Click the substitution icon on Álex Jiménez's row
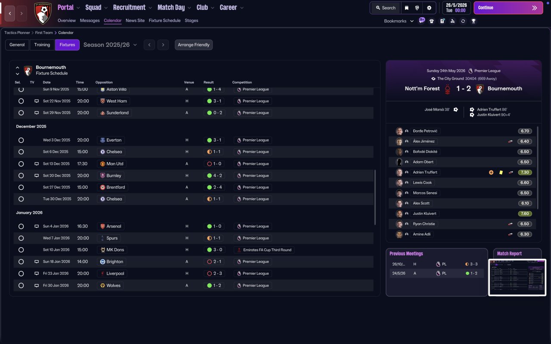 coord(511,141)
